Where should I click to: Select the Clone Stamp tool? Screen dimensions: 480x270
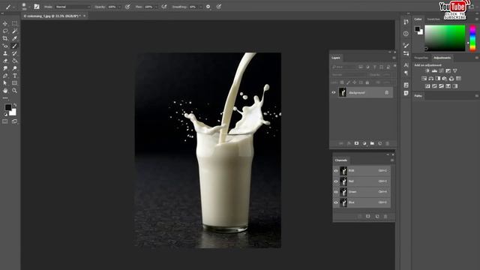pyautogui.click(x=5, y=53)
